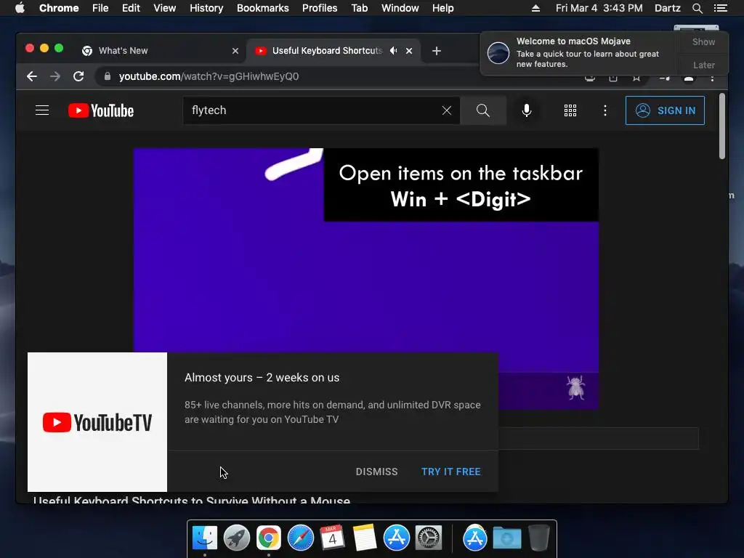Close the What's New tab
Screen dimensions: 744x558
pyautogui.click(x=235, y=51)
